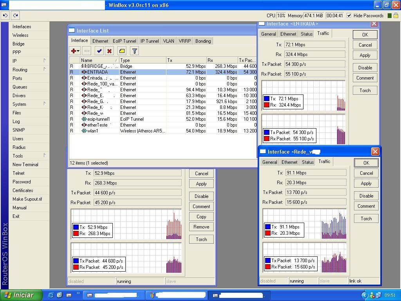The width and height of the screenshot is (401, 301).
Task: Click the etherTeste row ethernet icon
Action: (x=84, y=125)
